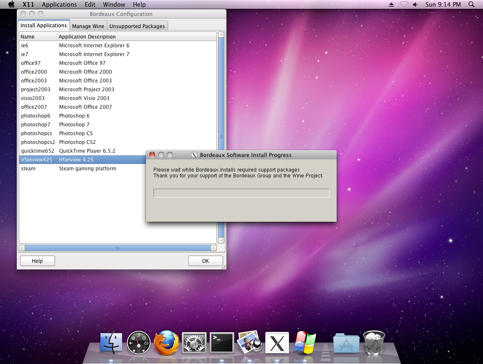The image size is (483, 364).
Task: Open Finder from the dock
Action: coord(111,343)
